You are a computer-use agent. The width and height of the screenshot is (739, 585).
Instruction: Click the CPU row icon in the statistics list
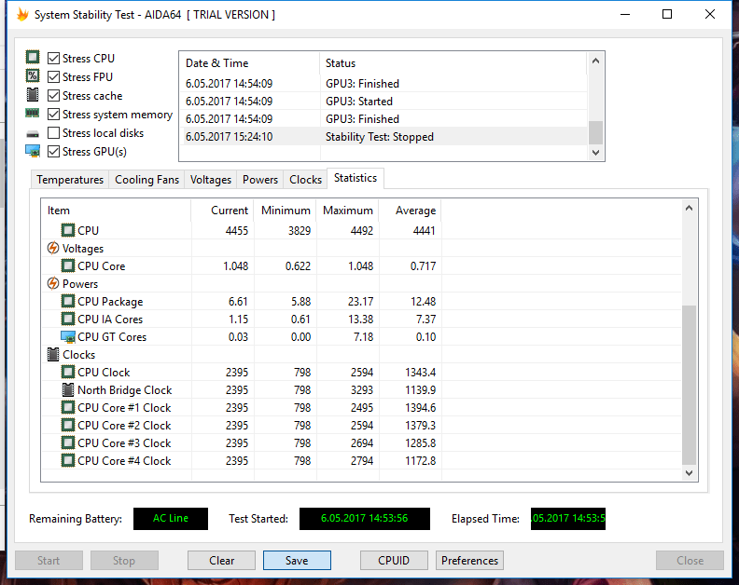(x=68, y=230)
